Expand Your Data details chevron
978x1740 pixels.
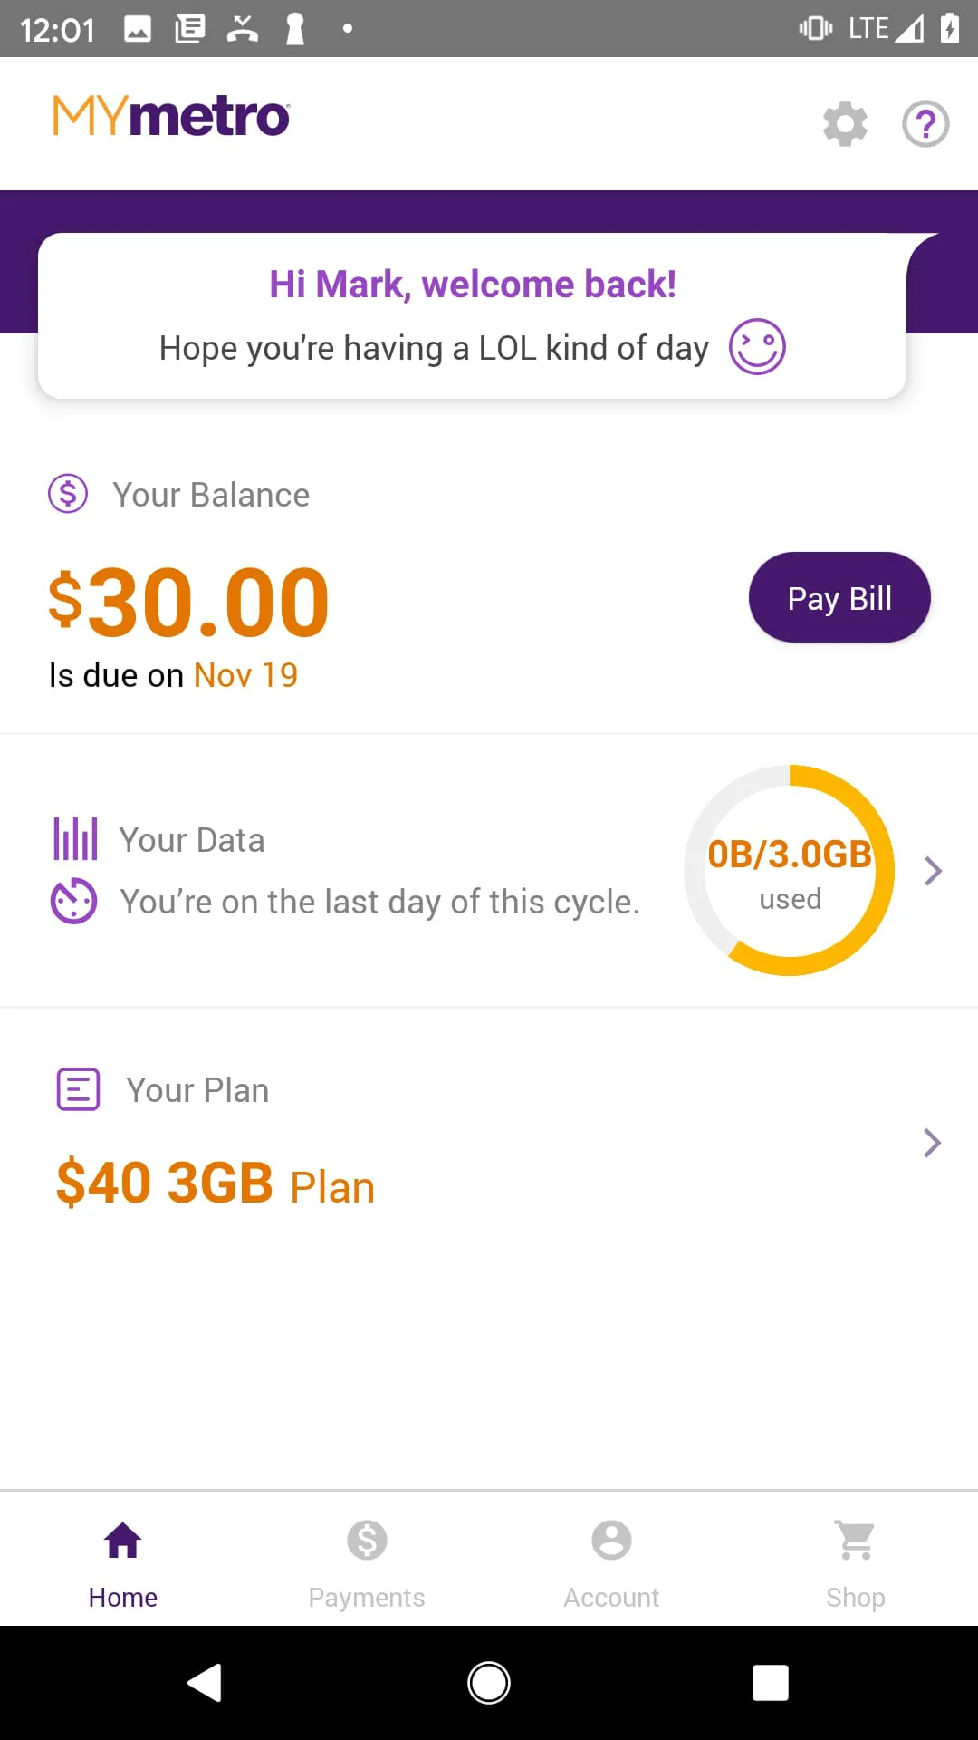(933, 871)
